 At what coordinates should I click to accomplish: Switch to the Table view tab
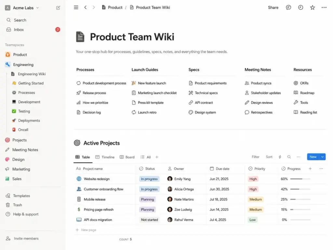click(x=83, y=157)
